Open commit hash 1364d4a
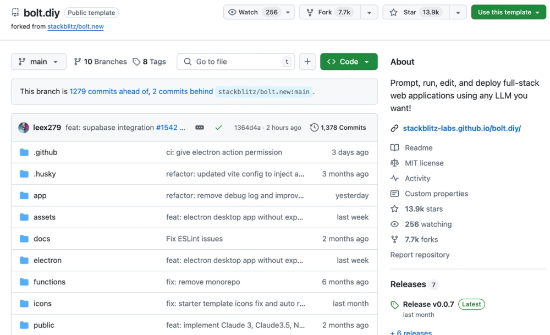The image size is (550, 335). click(x=248, y=128)
